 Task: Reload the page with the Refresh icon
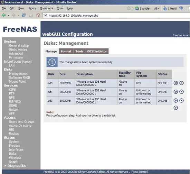tap(23, 15)
